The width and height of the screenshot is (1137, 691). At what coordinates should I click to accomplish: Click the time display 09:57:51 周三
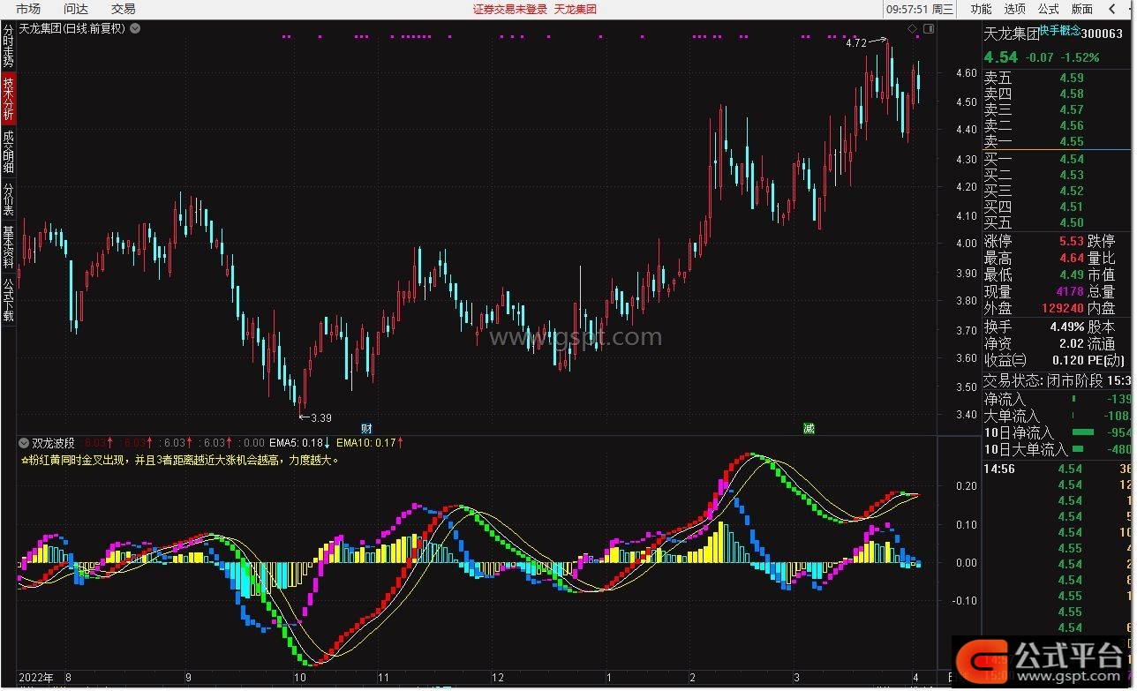point(920,9)
